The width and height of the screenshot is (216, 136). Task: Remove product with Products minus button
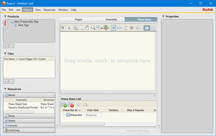[11, 46]
